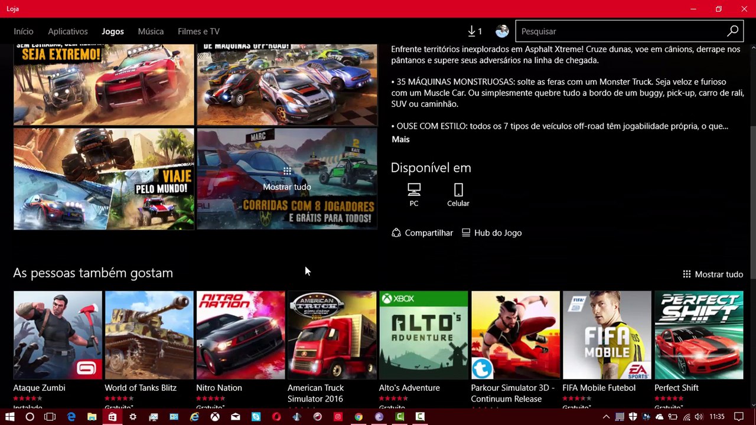Launch Google Chrome from taskbar
Screen dimensions: 756x425
pos(359,417)
